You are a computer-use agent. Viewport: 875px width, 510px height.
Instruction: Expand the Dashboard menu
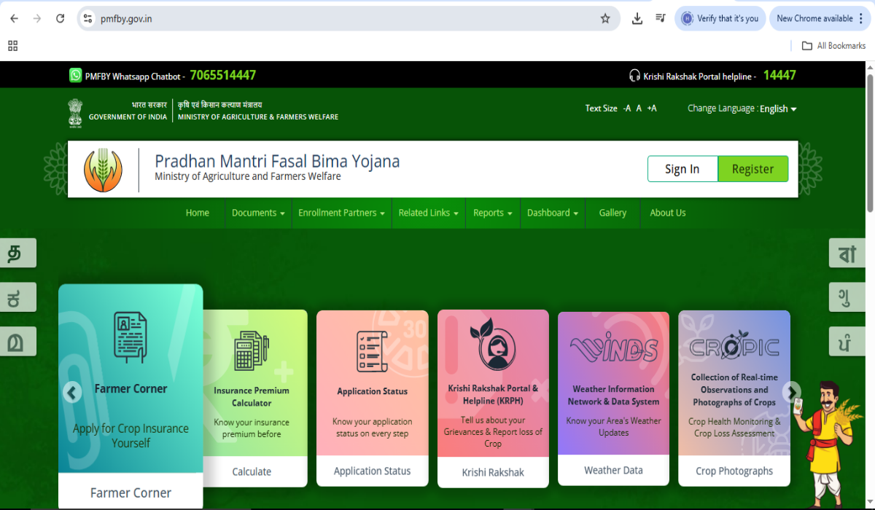point(553,213)
